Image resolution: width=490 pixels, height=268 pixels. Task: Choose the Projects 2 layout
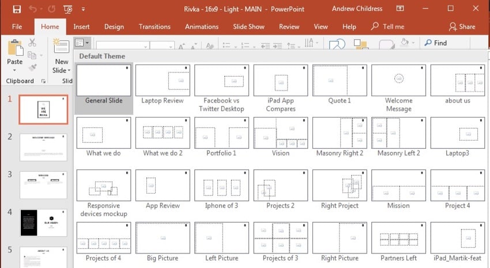pos(281,189)
